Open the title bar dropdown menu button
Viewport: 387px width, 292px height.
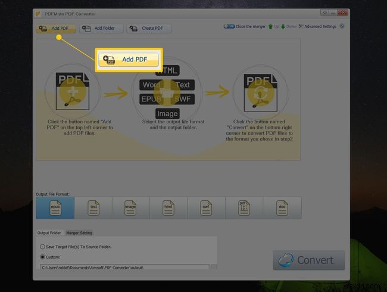pos(324,13)
